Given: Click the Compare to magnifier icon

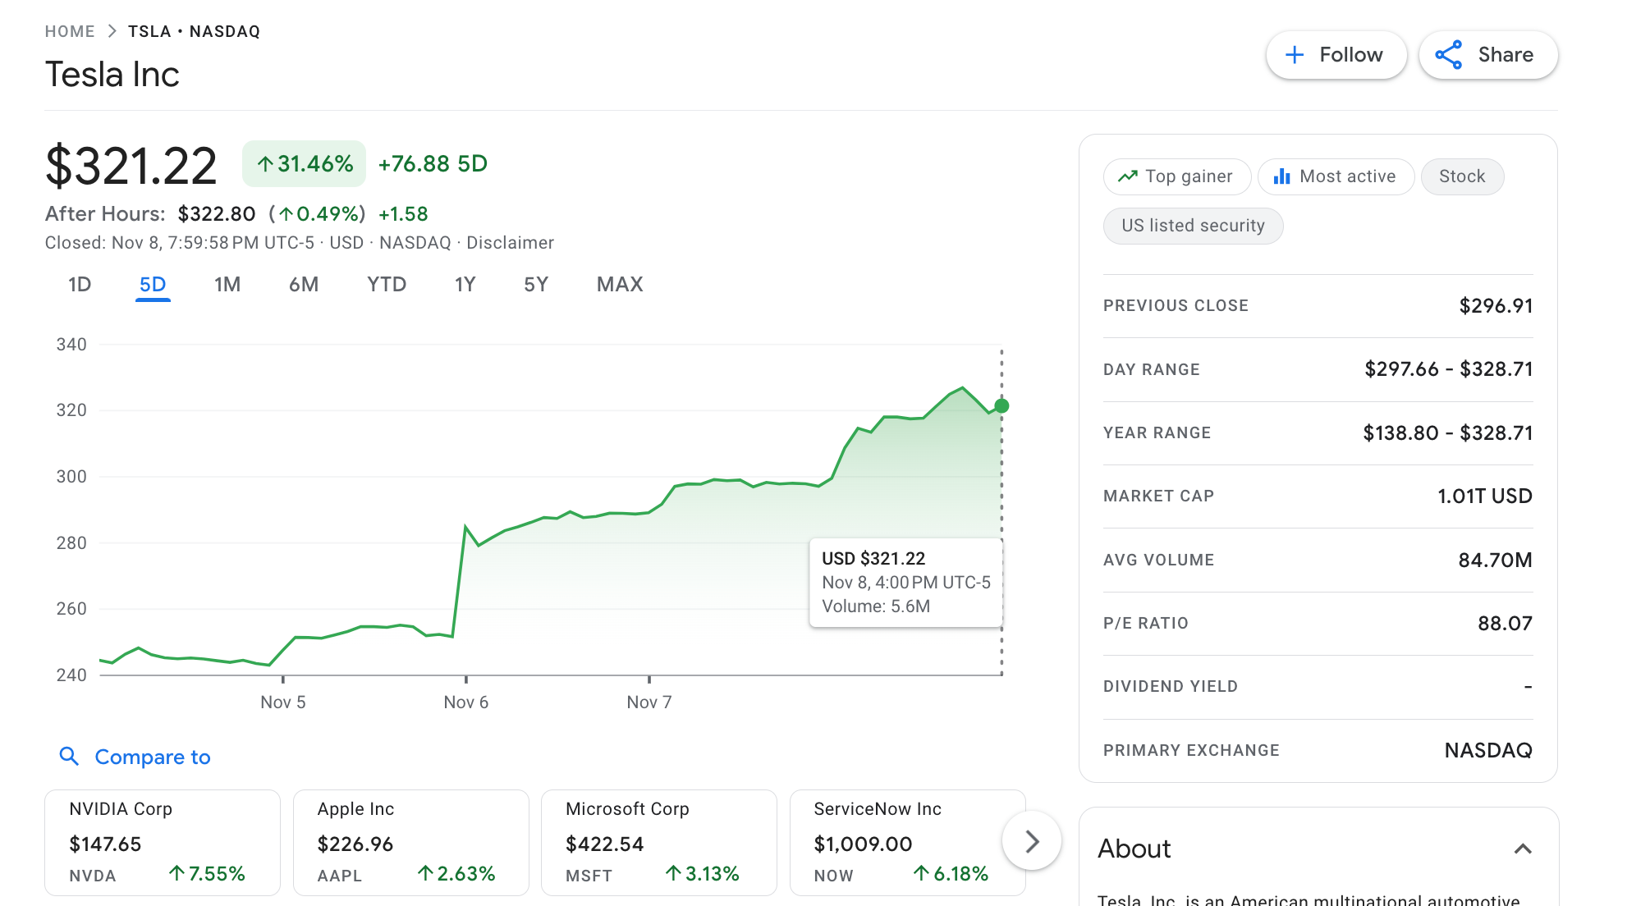Looking at the screenshot, I should 70,757.
